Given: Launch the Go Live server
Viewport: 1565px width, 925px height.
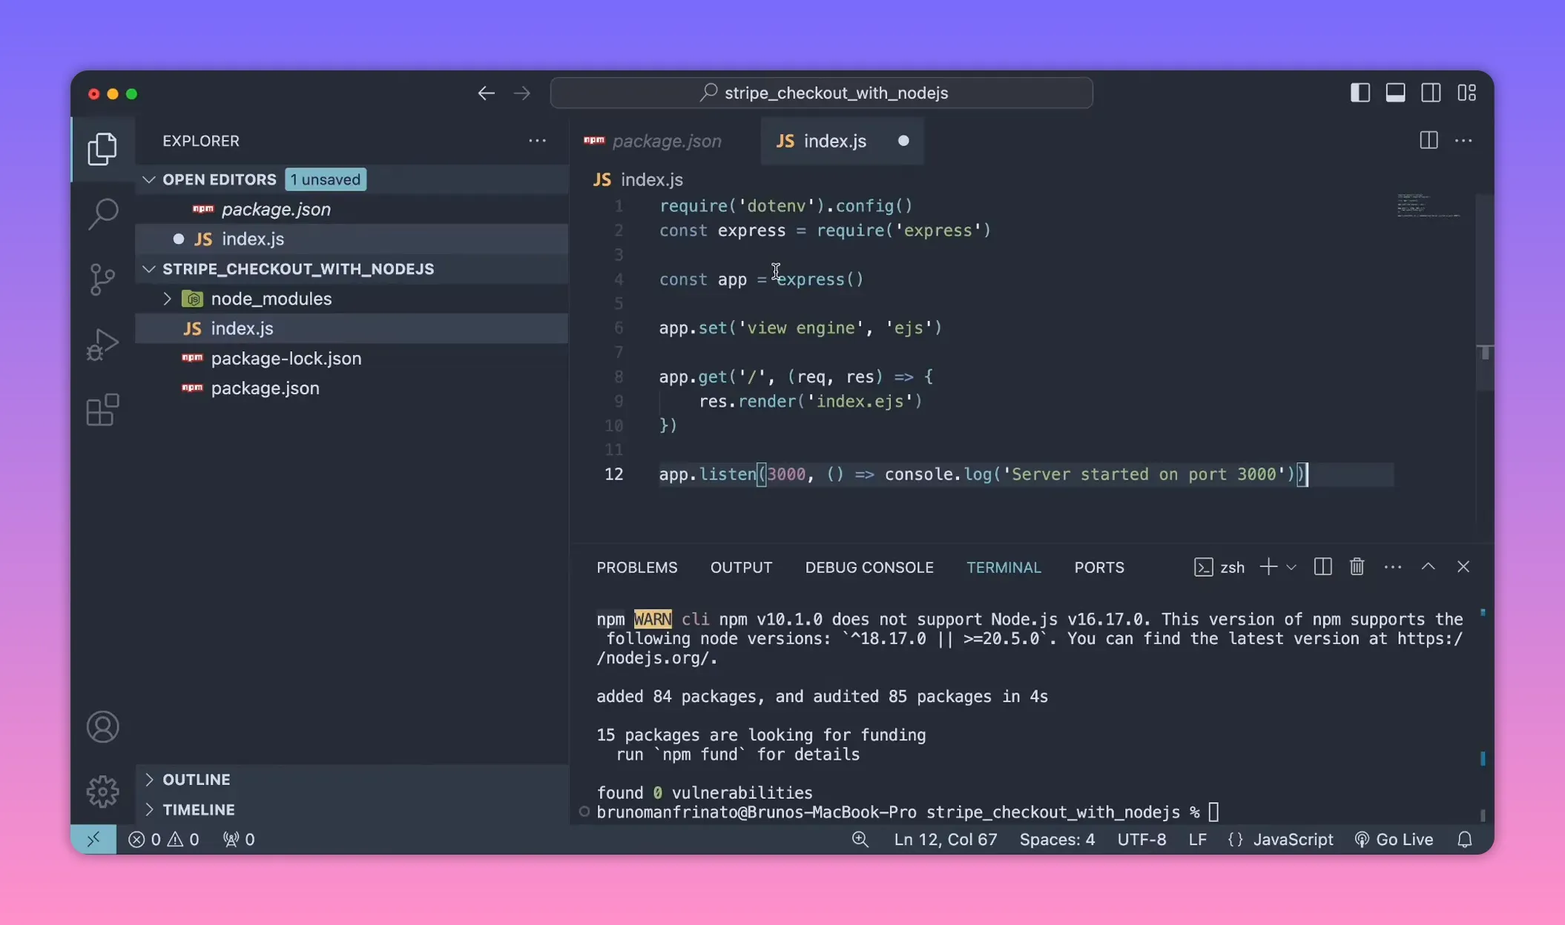Looking at the screenshot, I should pos(1393,839).
